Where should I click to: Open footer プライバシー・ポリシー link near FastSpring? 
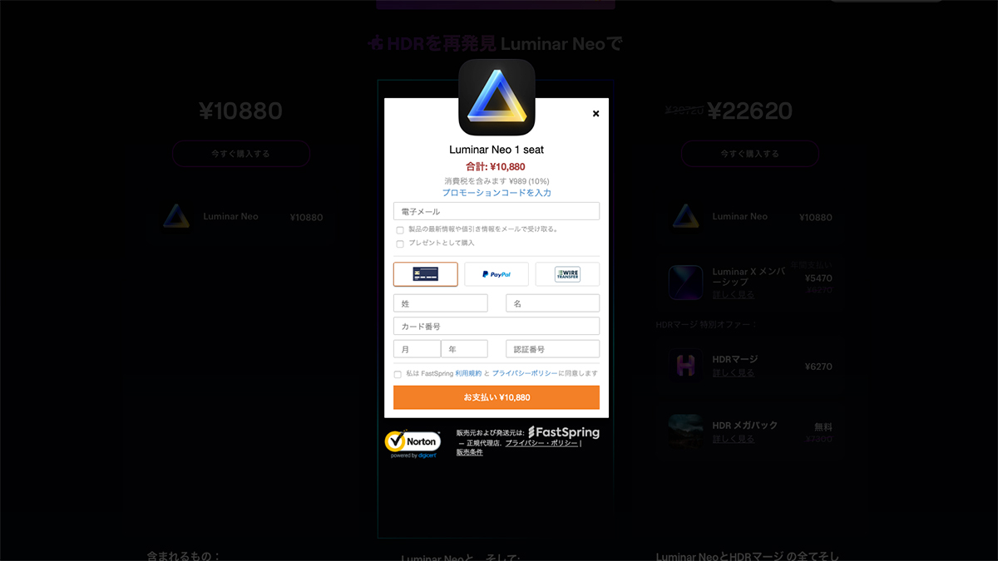tap(541, 443)
